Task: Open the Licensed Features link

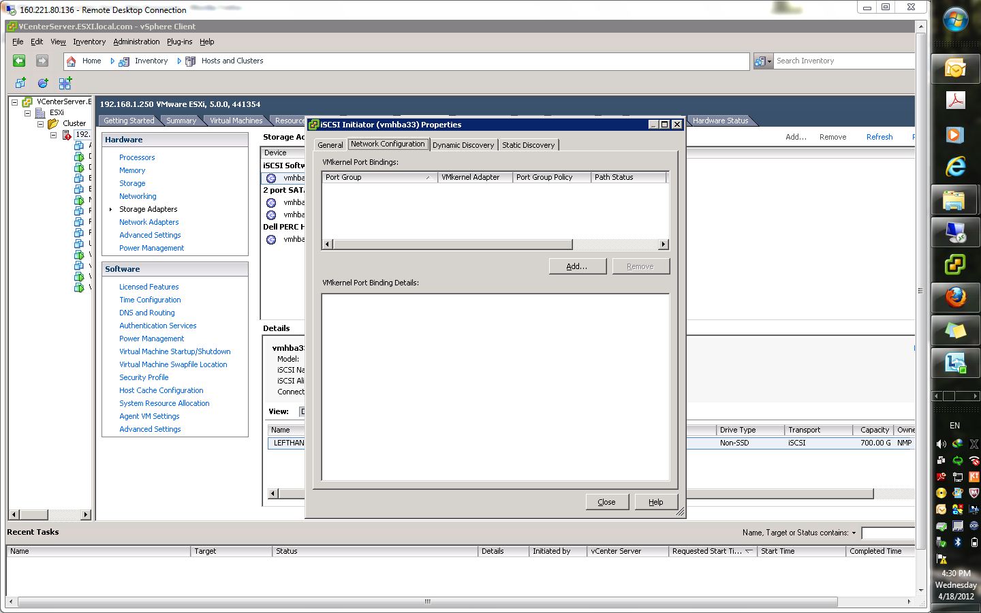Action: pos(149,287)
